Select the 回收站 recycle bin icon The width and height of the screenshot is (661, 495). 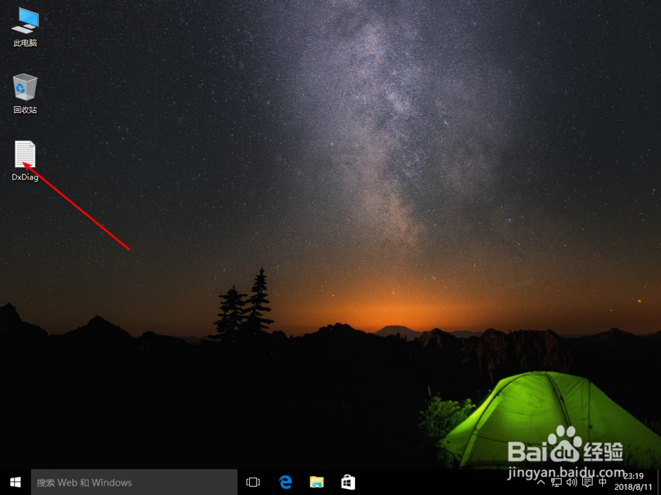click(25, 94)
